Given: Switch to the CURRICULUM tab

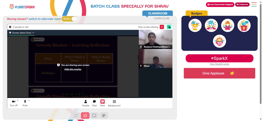Looking at the screenshot, I should (x=161, y=19).
